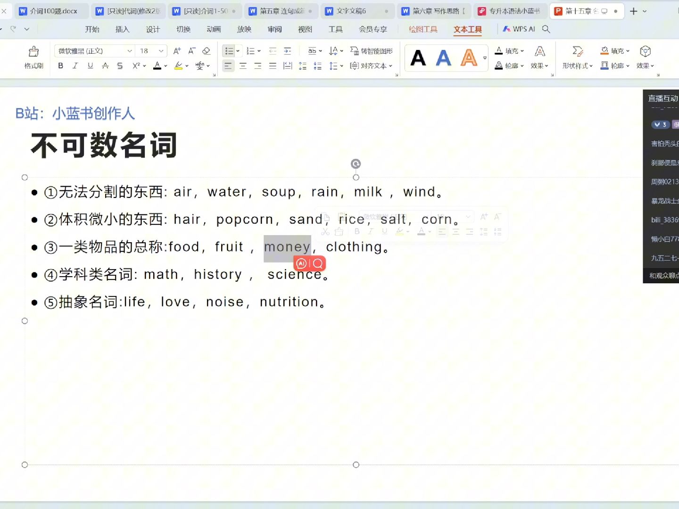679x509 pixels.
Task: Decrease font size with A- icon
Action: 191,51
